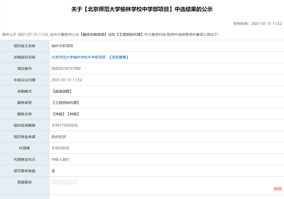Select the first star in 星级要求 rating

(54, 182)
